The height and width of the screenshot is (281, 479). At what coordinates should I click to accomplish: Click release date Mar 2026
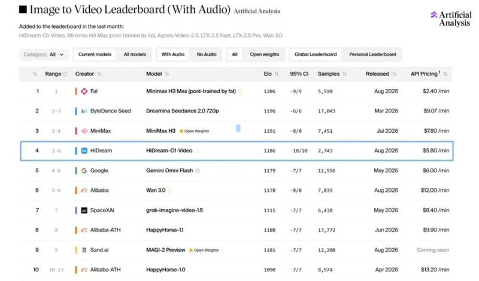(x=386, y=111)
